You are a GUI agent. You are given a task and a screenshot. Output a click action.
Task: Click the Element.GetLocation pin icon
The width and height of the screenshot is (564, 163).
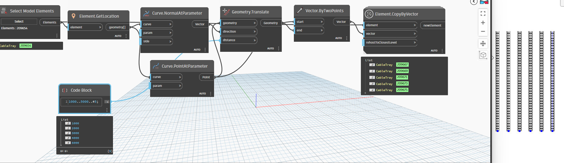pos(73,16)
